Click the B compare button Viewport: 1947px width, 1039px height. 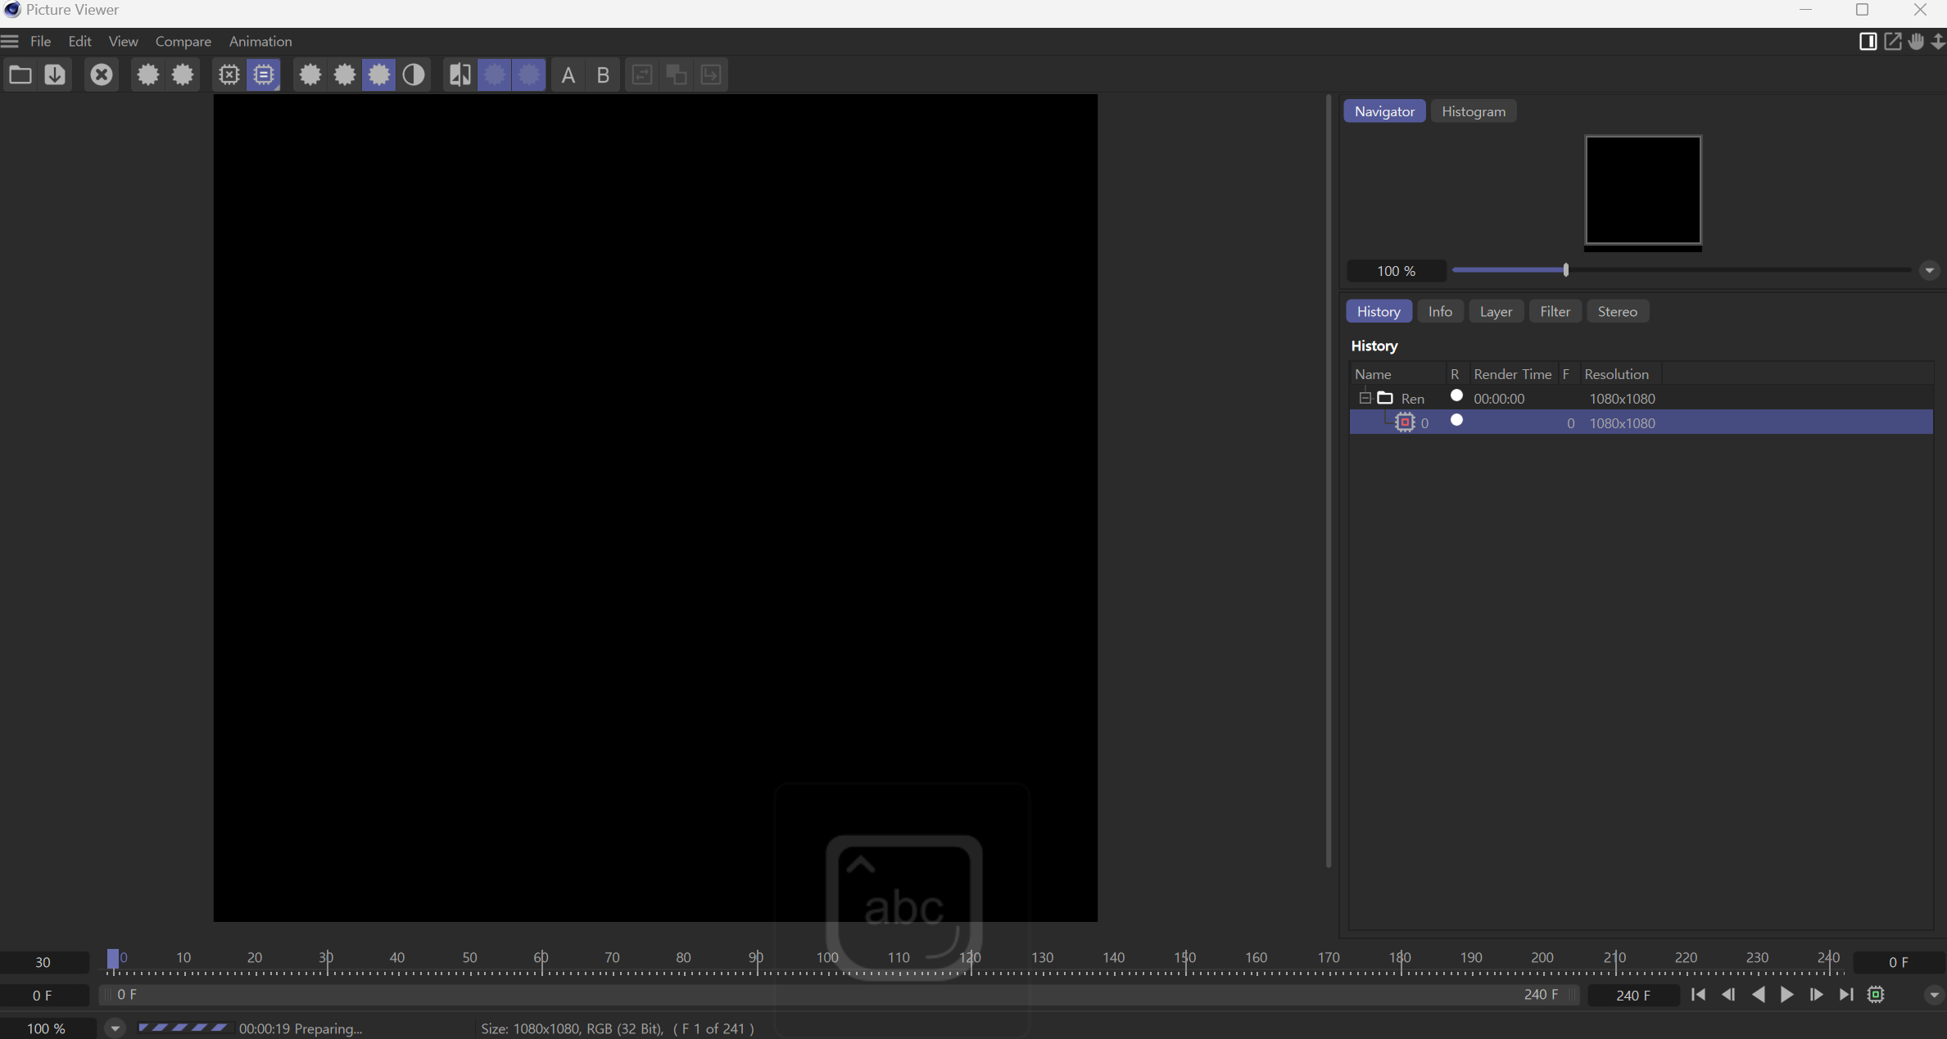click(603, 75)
